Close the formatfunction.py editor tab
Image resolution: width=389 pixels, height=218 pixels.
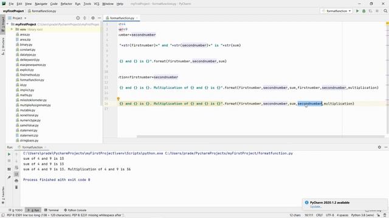click(137, 18)
